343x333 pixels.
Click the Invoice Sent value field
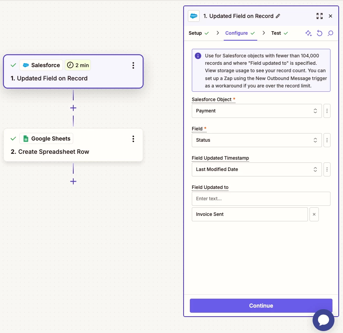[249, 214]
